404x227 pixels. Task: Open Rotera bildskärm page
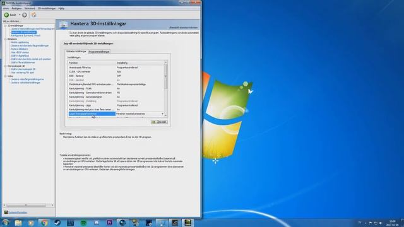pos(20,49)
